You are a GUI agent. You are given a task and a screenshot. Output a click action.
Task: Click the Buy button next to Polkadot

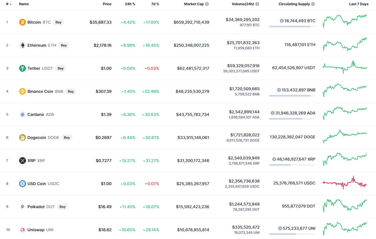tap(63, 207)
